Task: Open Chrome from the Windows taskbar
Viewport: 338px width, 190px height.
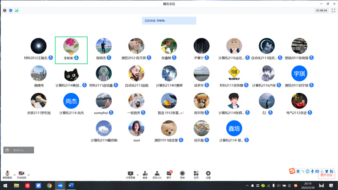Action: pyautogui.click(x=49, y=185)
